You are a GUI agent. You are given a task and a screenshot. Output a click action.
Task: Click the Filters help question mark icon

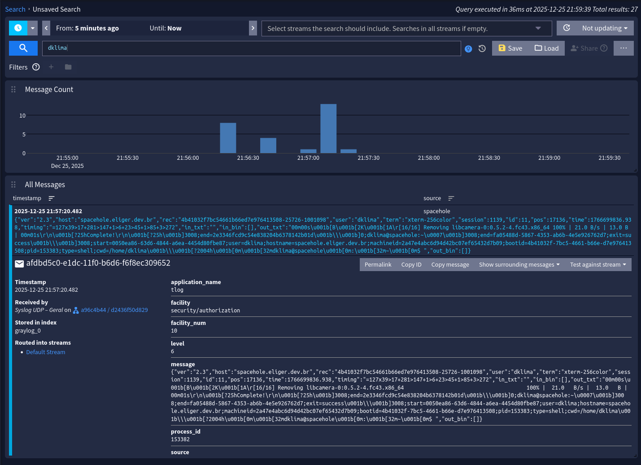[x=36, y=67]
